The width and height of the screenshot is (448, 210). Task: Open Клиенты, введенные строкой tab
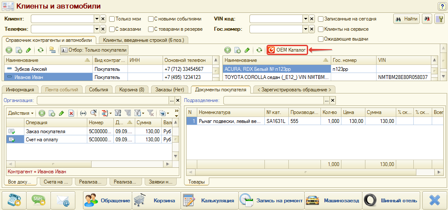click(144, 40)
